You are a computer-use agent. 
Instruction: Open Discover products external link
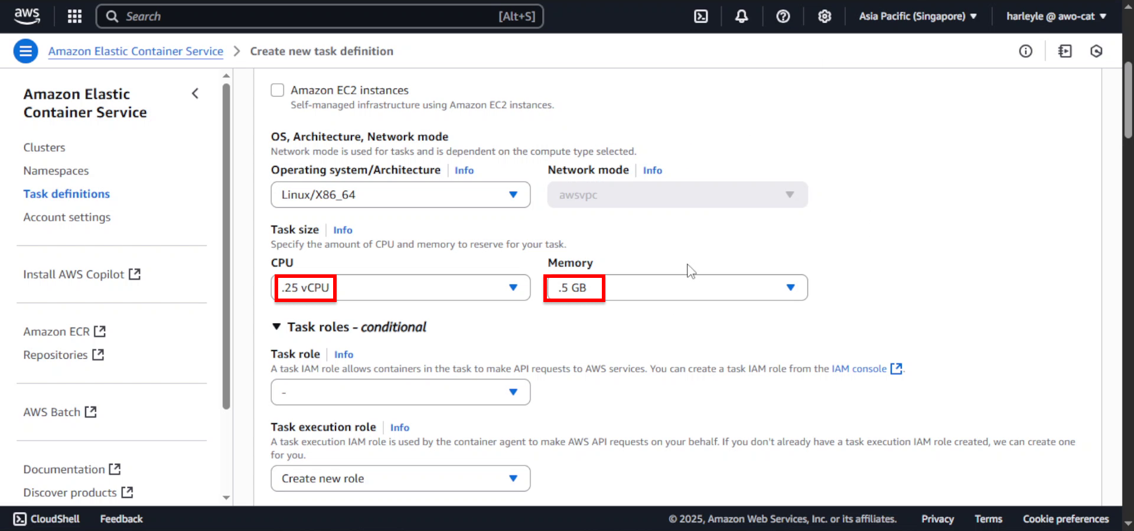[x=78, y=492]
